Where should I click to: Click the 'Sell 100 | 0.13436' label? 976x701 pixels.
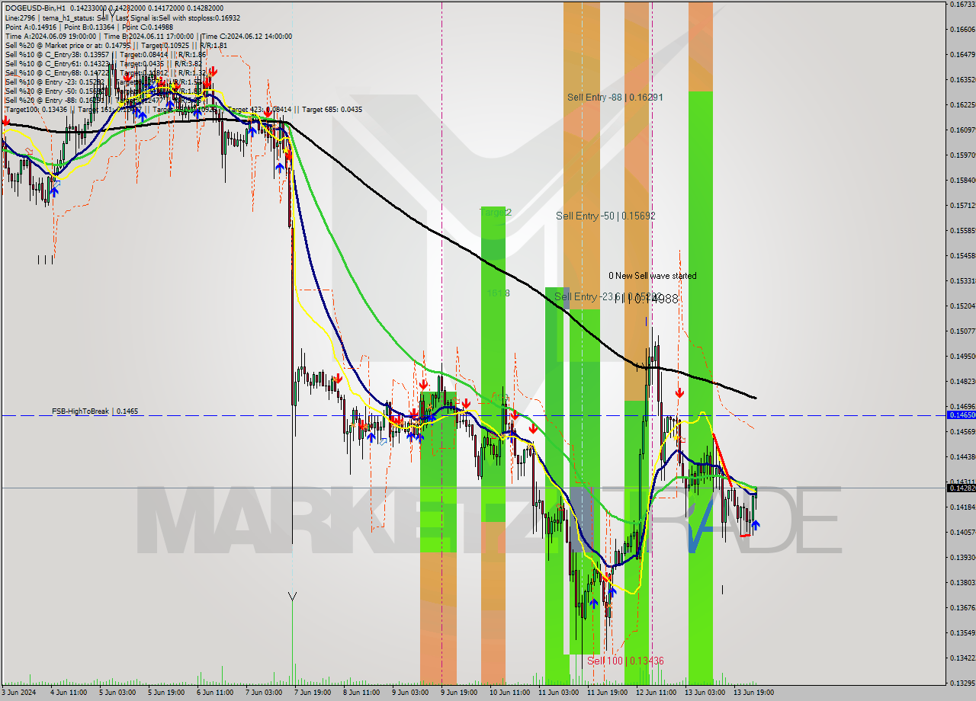coord(625,661)
